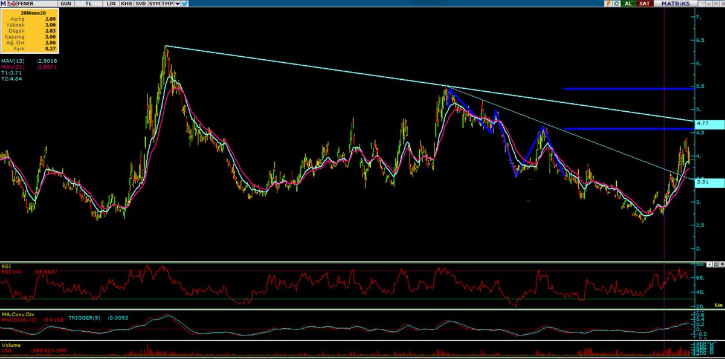Select the TL currency button
This screenshot has width=725, height=359.
click(x=88, y=4)
